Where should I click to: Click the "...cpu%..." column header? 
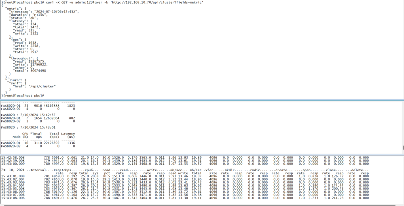[x=89, y=170]
